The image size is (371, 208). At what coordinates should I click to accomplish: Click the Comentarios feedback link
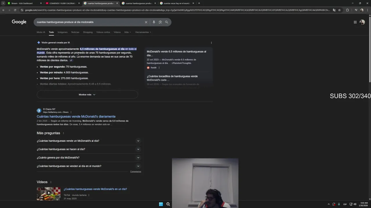(136, 172)
